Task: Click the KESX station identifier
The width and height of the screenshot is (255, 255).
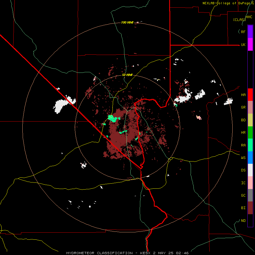Action: 146,253
